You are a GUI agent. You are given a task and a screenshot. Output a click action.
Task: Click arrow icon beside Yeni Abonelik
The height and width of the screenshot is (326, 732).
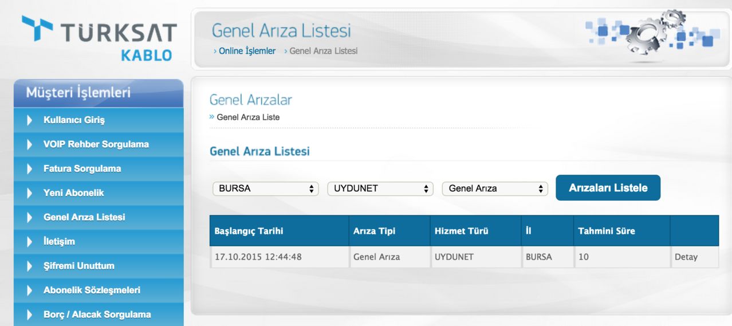30,193
